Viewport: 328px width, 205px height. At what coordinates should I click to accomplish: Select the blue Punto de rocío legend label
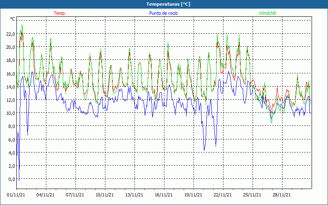[x=163, y=13]
